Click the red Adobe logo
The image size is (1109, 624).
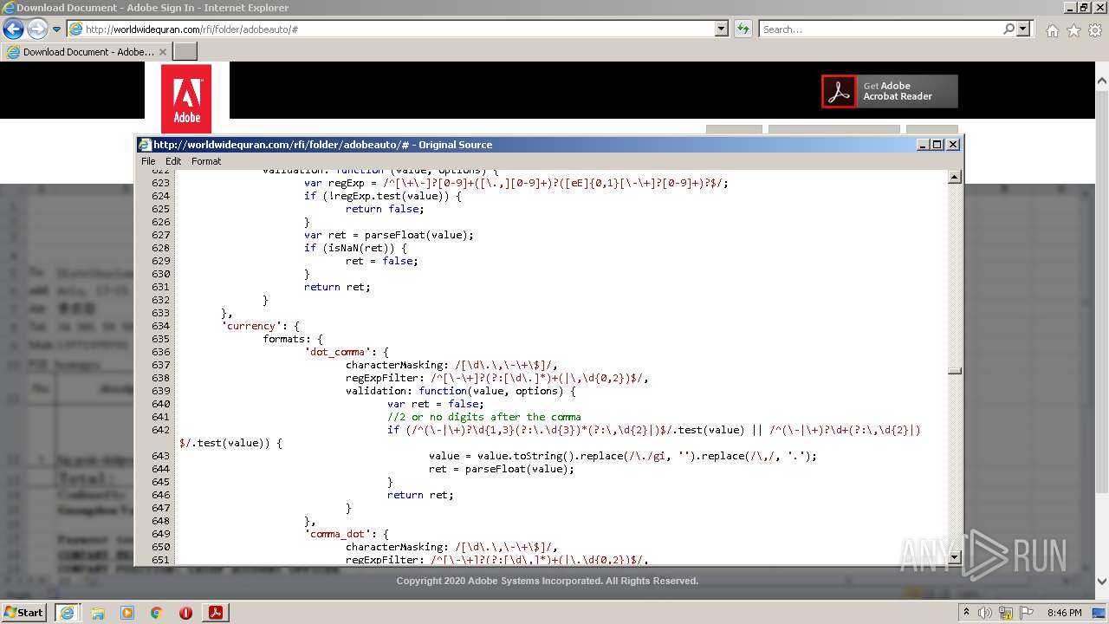186,98
